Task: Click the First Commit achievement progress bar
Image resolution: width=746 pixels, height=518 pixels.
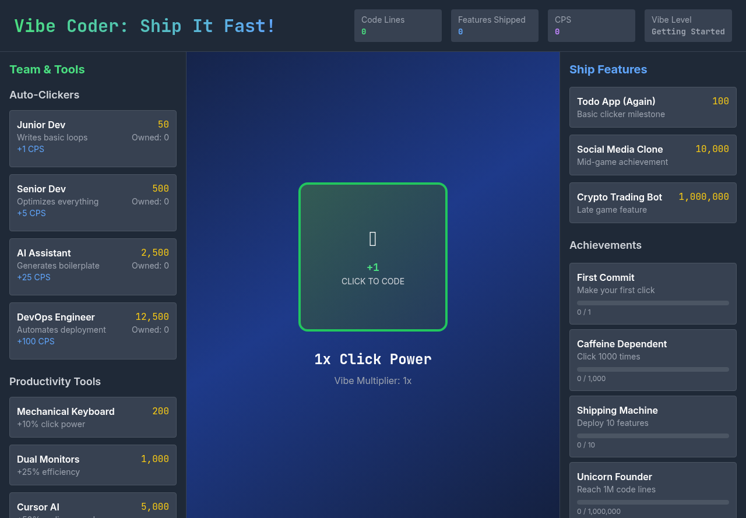Action: 652,302
